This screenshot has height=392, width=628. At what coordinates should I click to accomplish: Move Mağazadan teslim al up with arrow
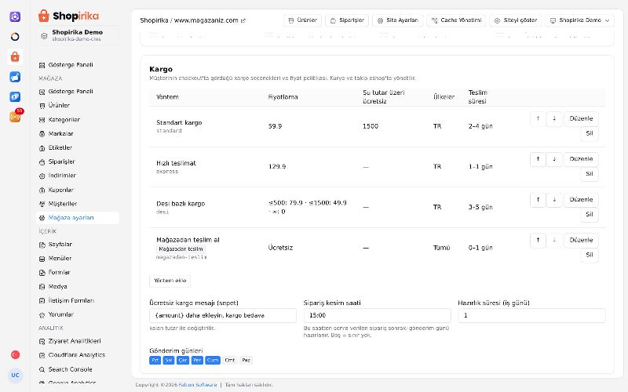click(538, 240)
